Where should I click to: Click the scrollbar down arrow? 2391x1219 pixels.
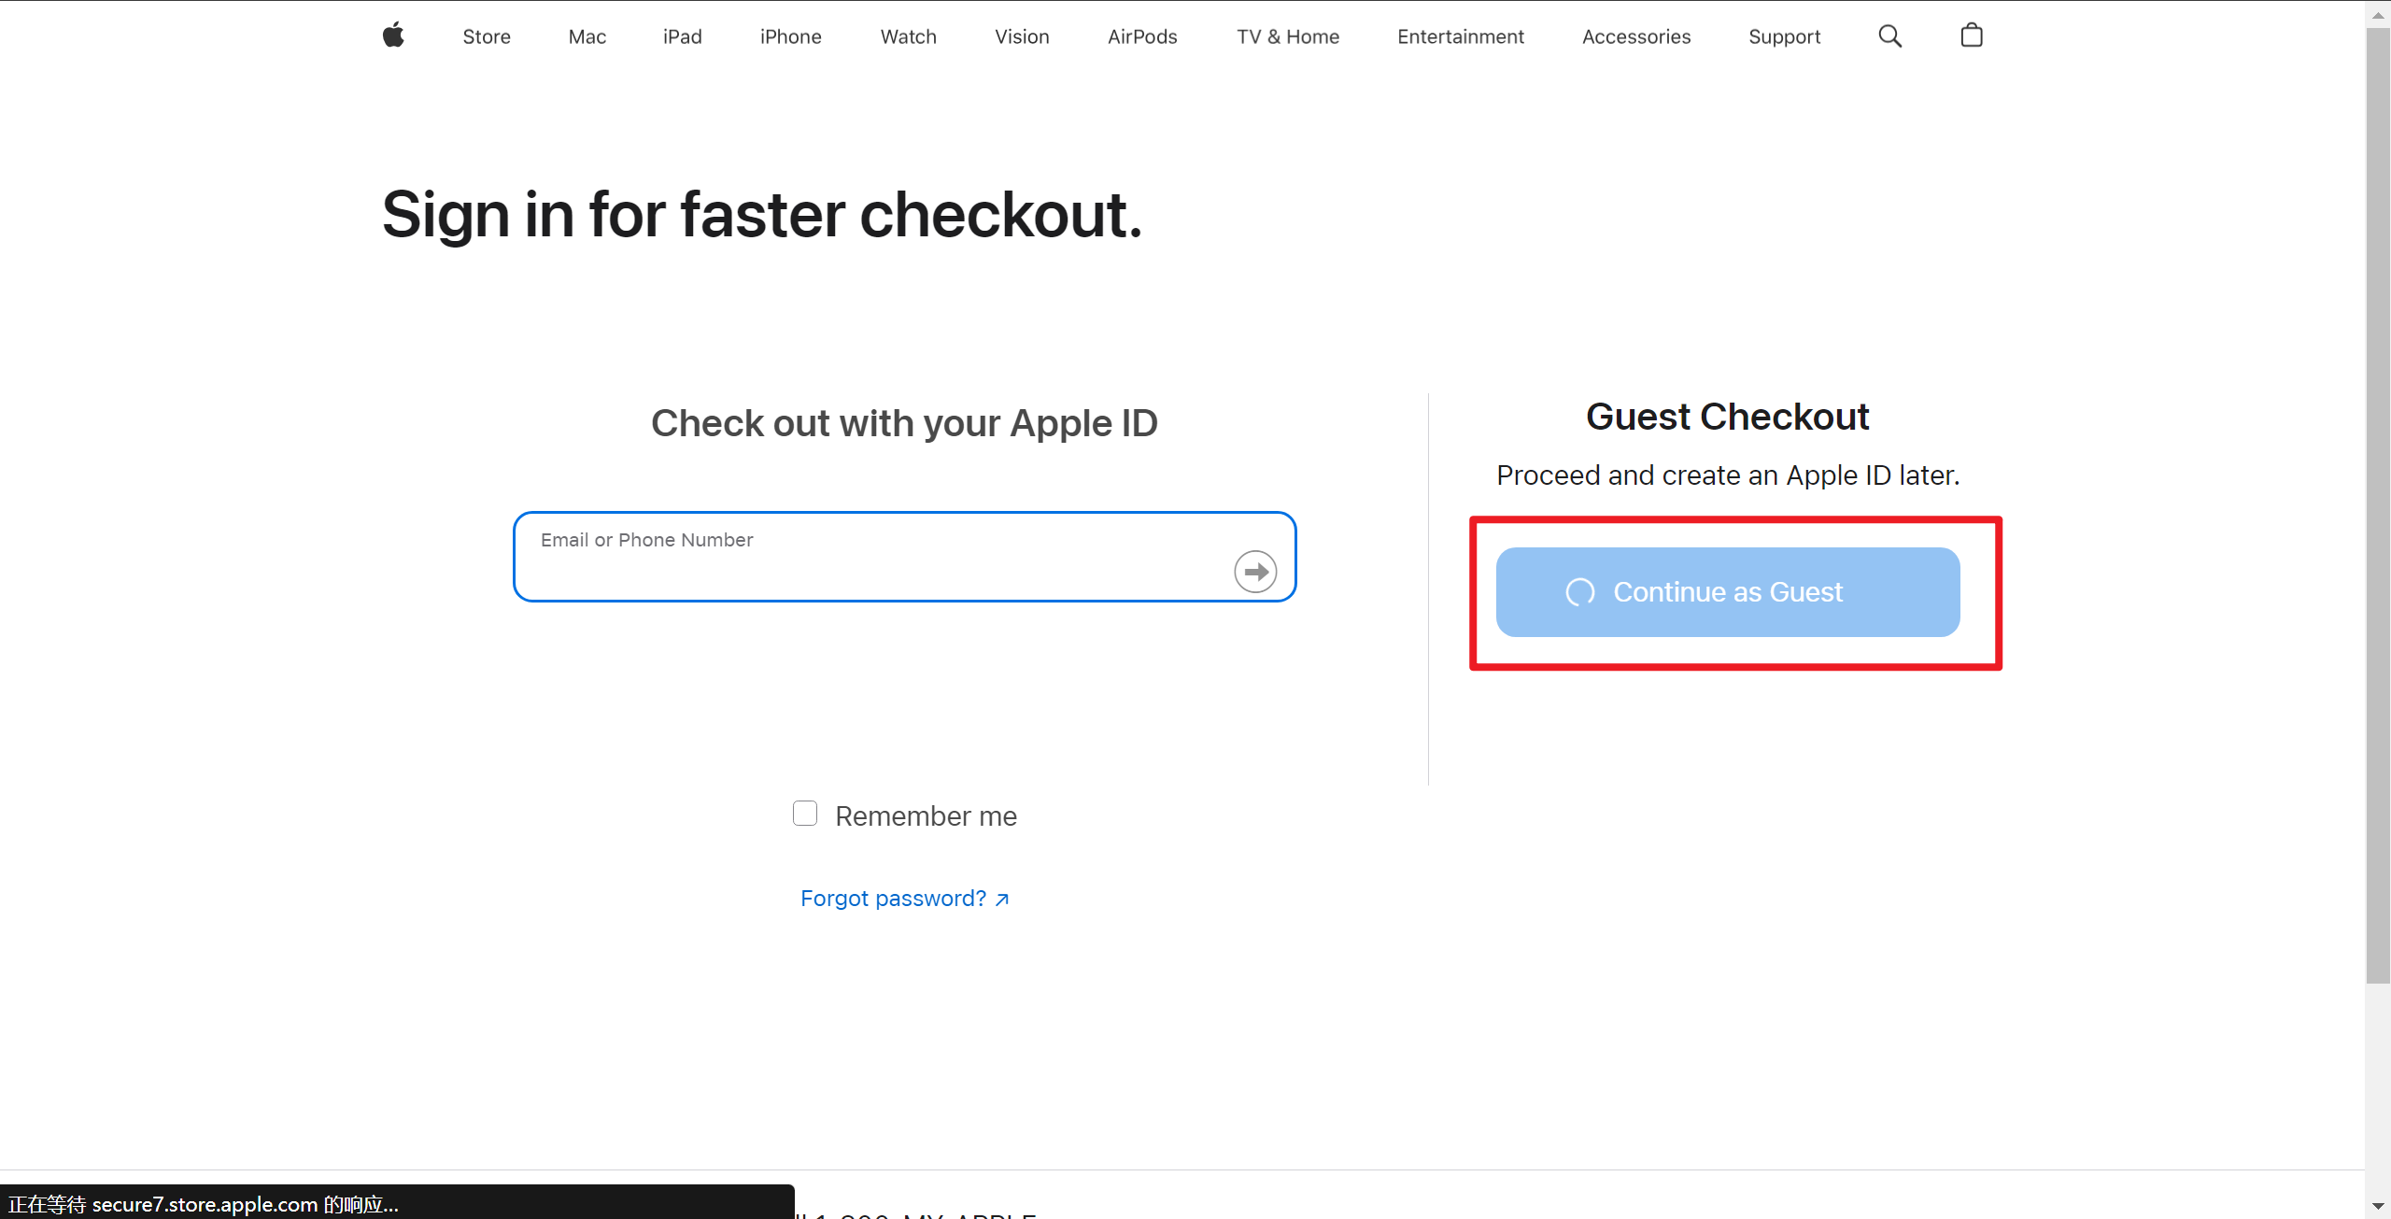pos(2378,1206)
